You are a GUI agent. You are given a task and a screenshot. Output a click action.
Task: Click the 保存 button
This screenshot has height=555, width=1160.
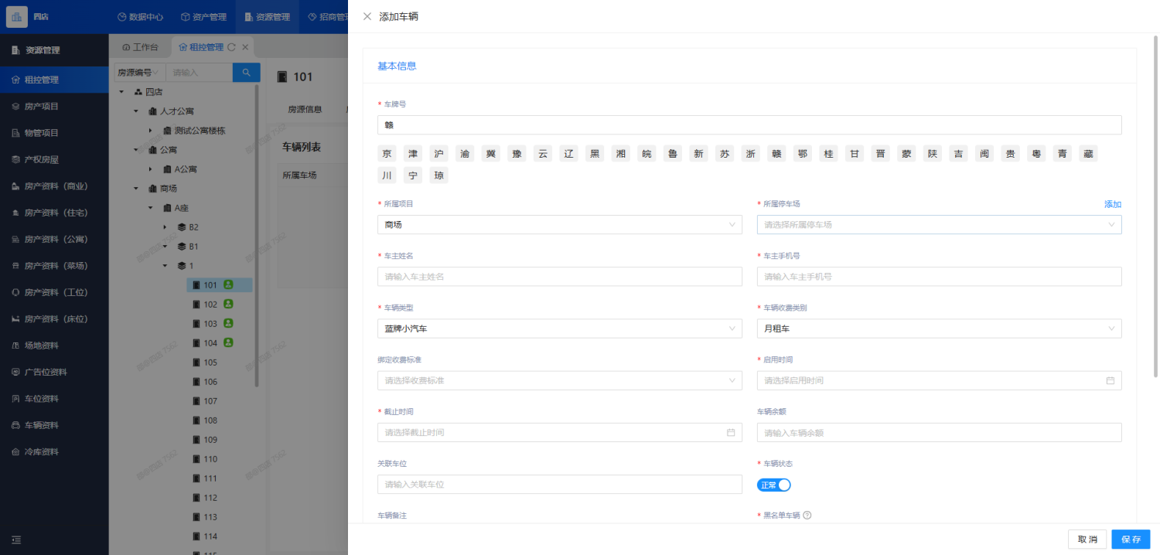1131,539
